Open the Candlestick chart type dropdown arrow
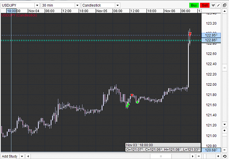This screenshot has height=159, width=229. click(x=118, y=5)
